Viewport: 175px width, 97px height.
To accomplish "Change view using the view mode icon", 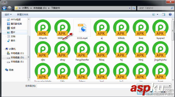I will pyautogui.click(x=154, y=14).
